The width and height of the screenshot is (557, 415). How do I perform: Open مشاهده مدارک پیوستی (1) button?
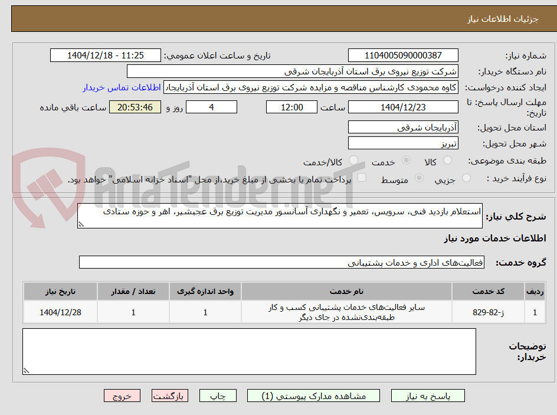click(x=313, y=396)
